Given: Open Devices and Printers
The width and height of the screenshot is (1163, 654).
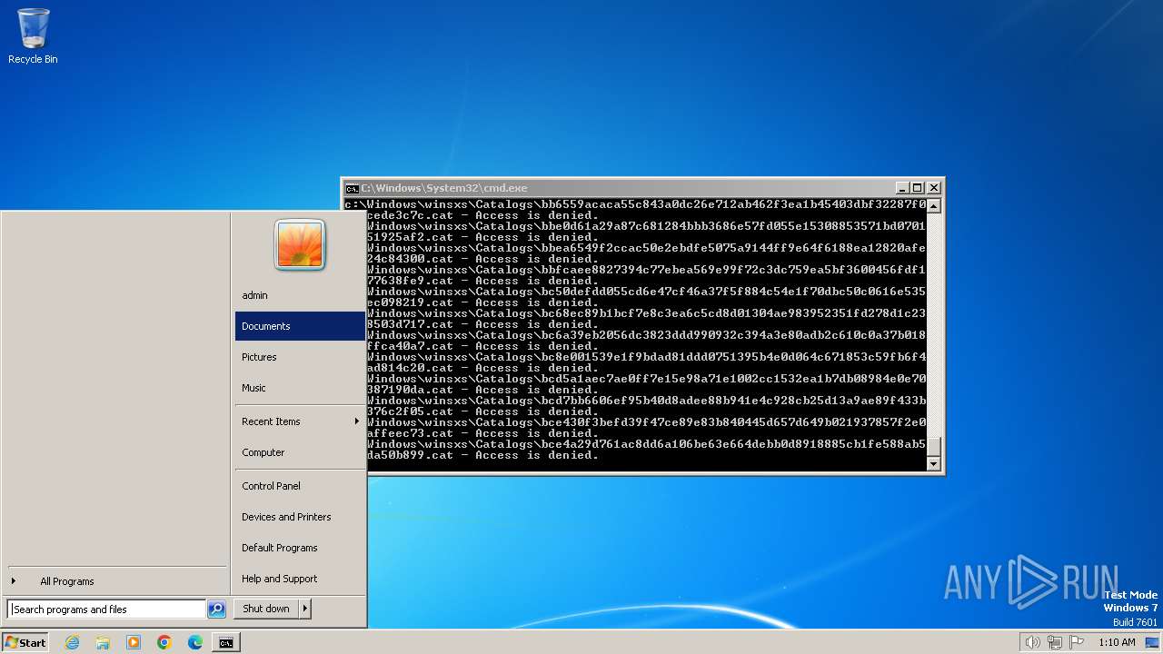Looking at the screenshot, I should click(300, 517).
